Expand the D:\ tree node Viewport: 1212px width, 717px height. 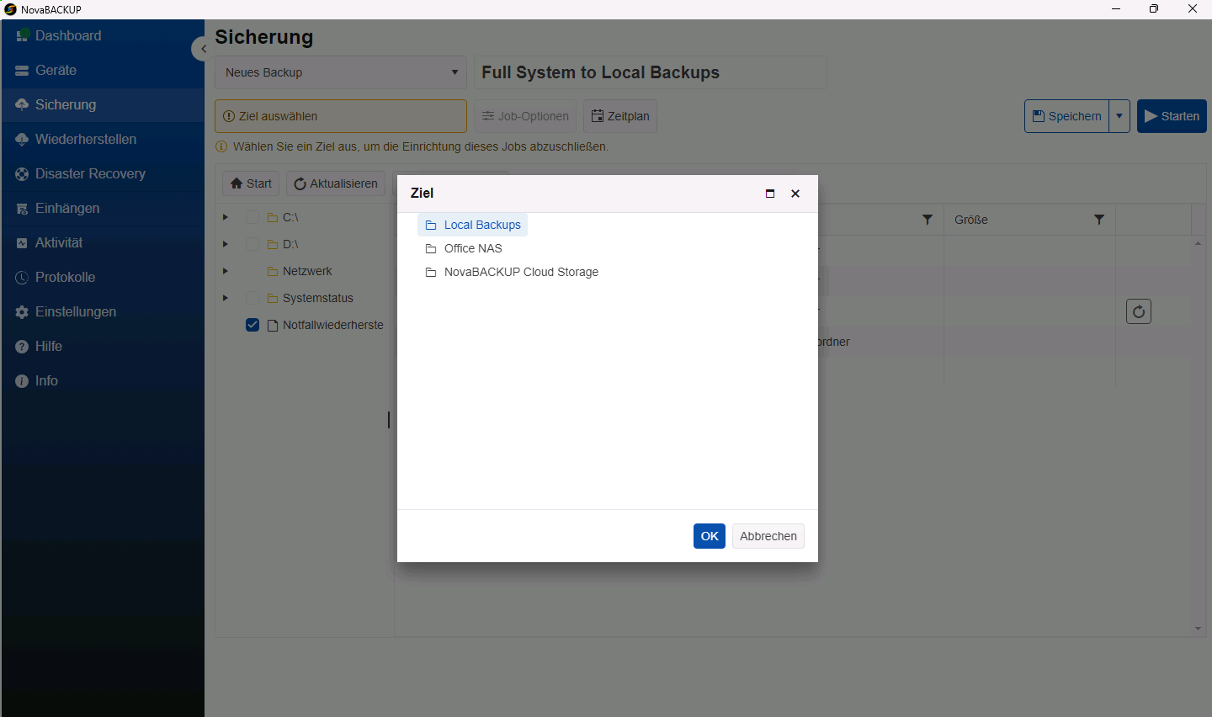pos(225,244)
